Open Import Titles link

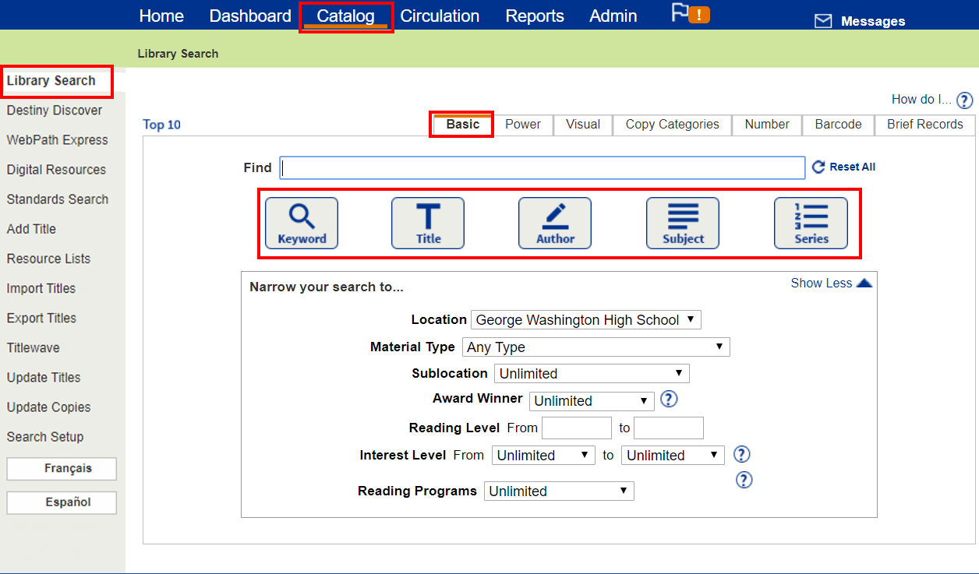41,288
